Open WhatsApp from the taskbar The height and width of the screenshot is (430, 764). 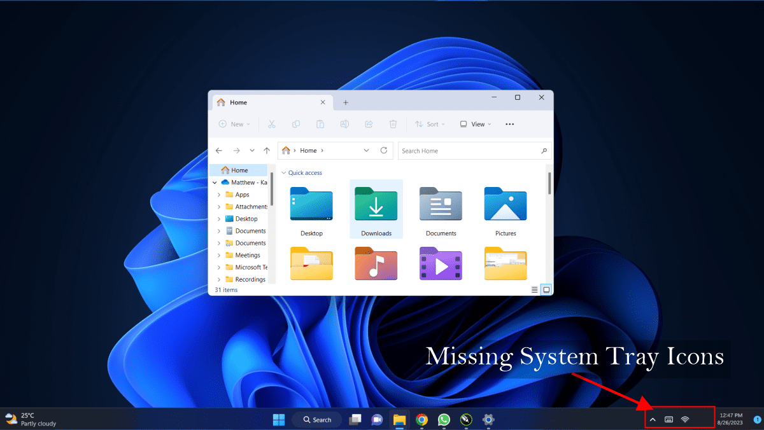tap(443, 420)
